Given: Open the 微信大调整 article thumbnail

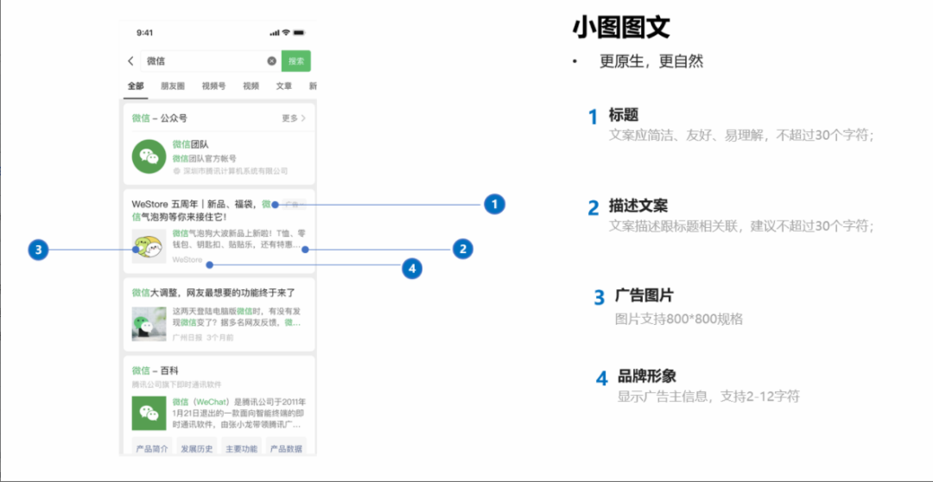Looking at the screenshot, I should 149,324.
